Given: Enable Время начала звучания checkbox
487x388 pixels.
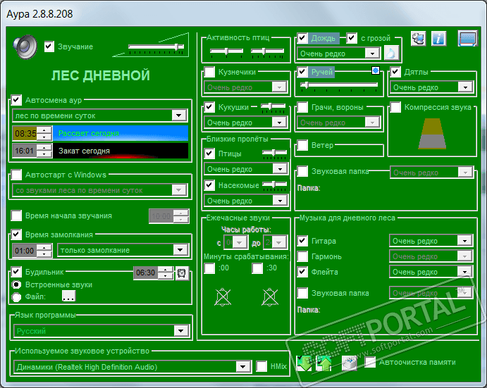Looking at the screenshot, I should point(16,215).
